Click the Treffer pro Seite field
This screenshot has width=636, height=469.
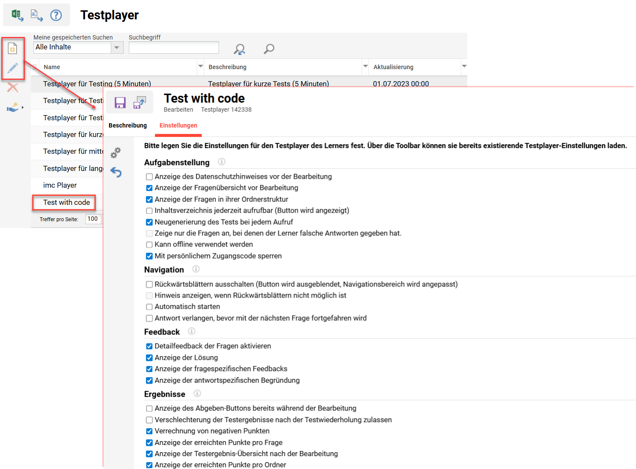[x=93, y=219]
